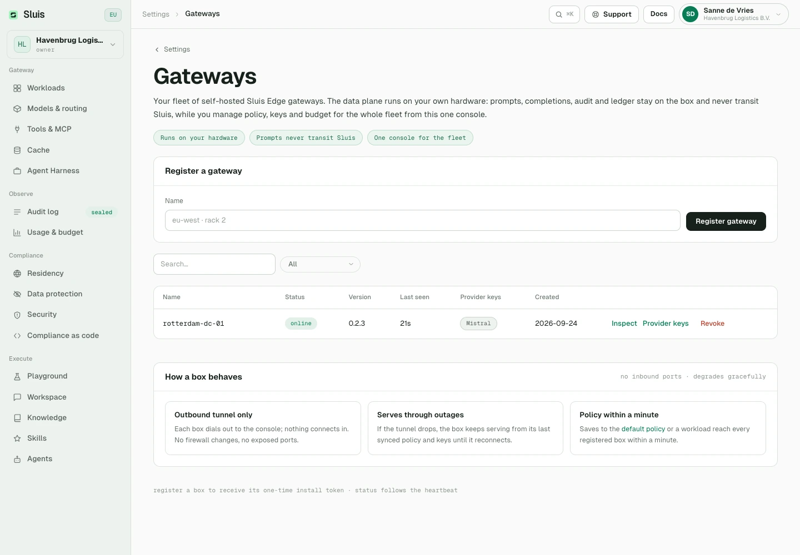Click the Agents robot icon
This screenshot has width=800, height=555.
[x=17, y=459]
